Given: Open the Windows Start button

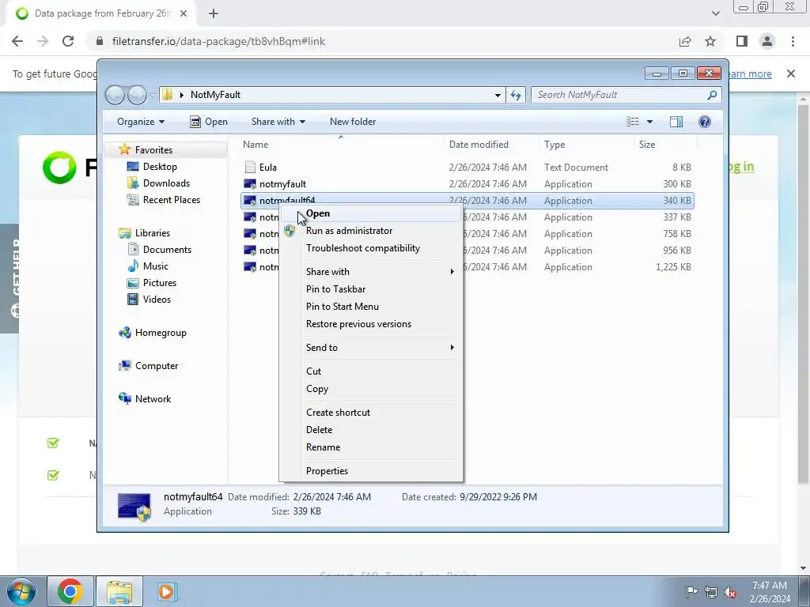Looking at the screenshot, I should tap(21, 591).
